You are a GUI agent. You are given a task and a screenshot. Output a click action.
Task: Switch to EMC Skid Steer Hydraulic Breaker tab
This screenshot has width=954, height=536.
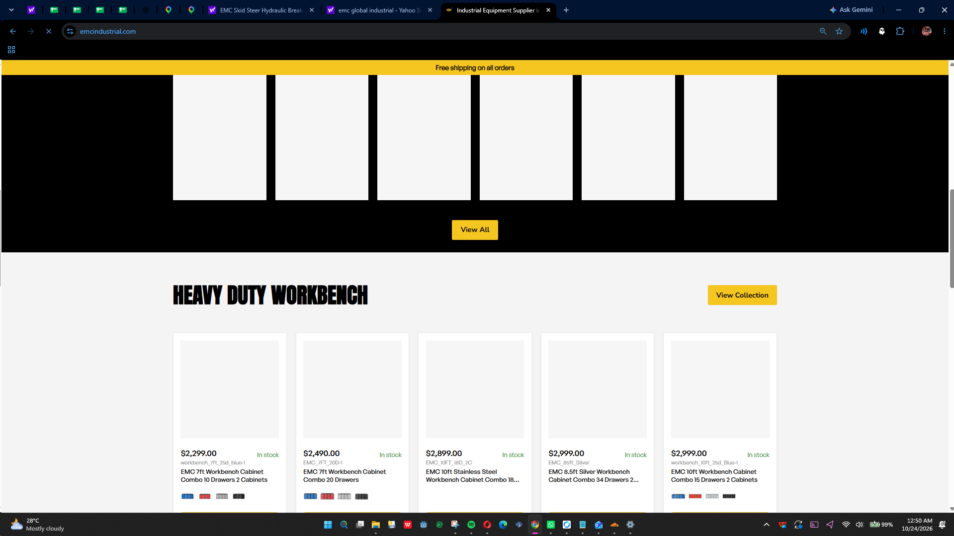pos(261,10)
